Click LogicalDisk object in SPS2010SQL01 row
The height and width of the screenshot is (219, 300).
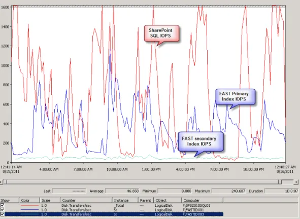pos(163,205)
